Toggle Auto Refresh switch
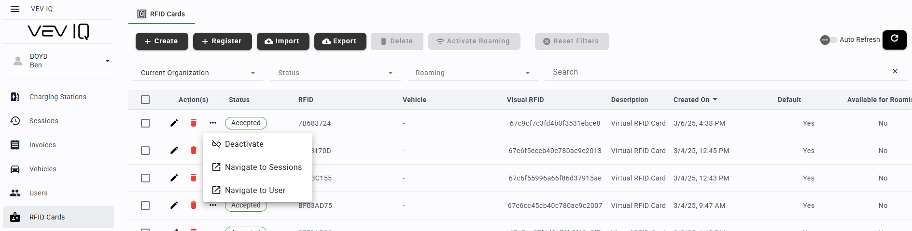The height and width of the screenshot is (231, 912). click(x=828, y=40)
